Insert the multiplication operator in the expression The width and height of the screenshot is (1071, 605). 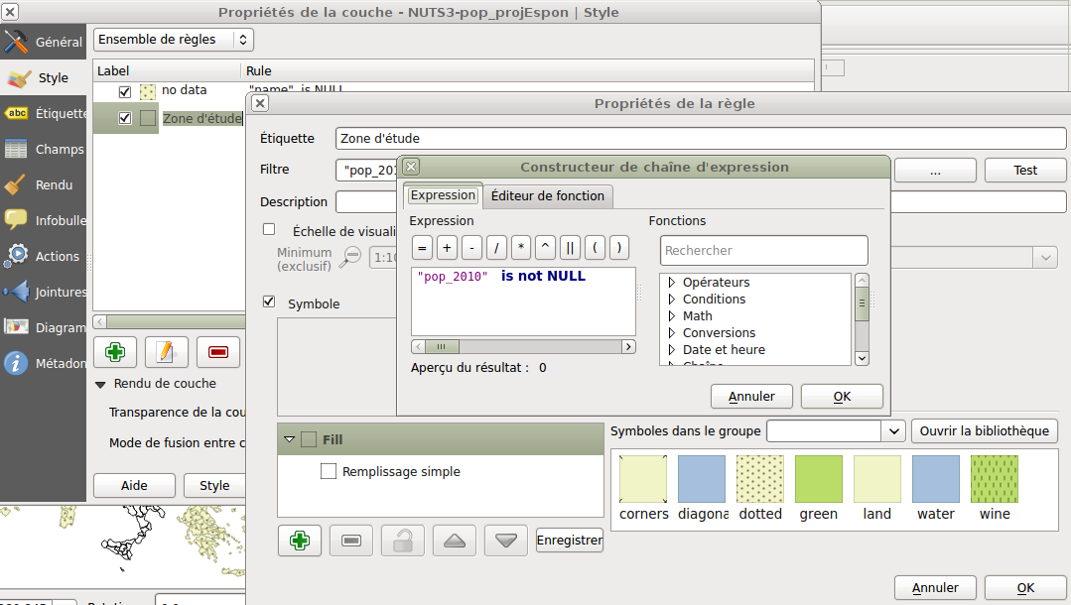pos(520,248)
